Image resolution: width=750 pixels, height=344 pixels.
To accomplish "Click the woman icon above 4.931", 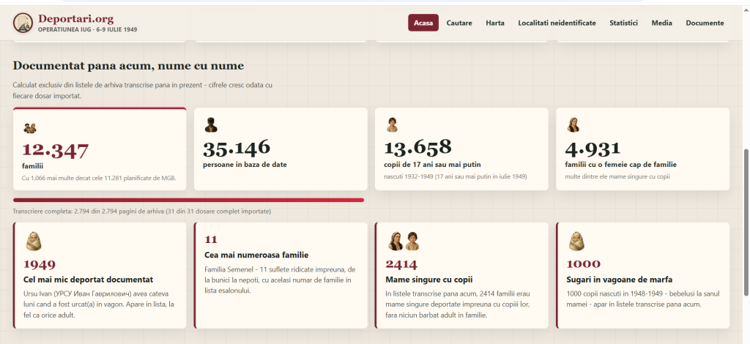I will 573,124.
